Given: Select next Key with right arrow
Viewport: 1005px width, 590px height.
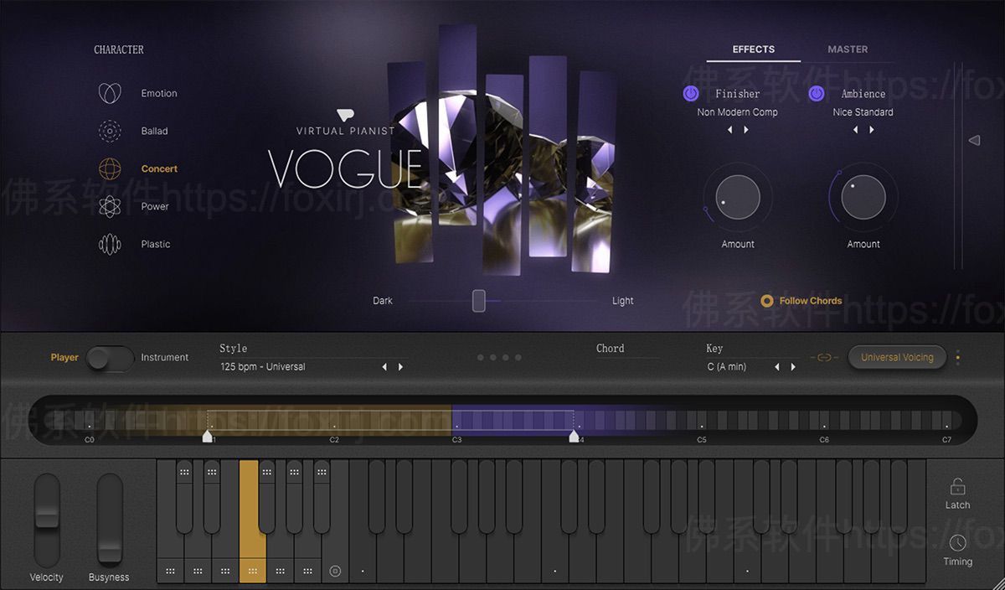Looking at the screenshot, I should click(793, 367).
